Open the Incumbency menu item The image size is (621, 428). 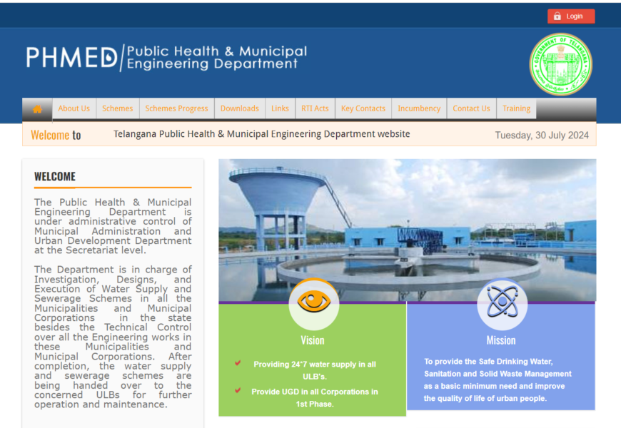click(419, 108)
